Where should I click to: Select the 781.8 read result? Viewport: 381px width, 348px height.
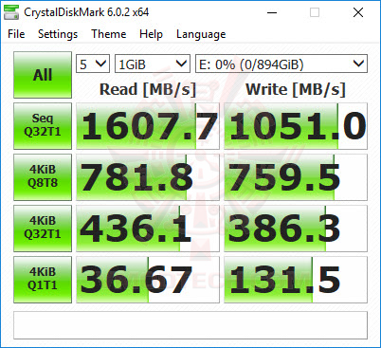[148, 177]
